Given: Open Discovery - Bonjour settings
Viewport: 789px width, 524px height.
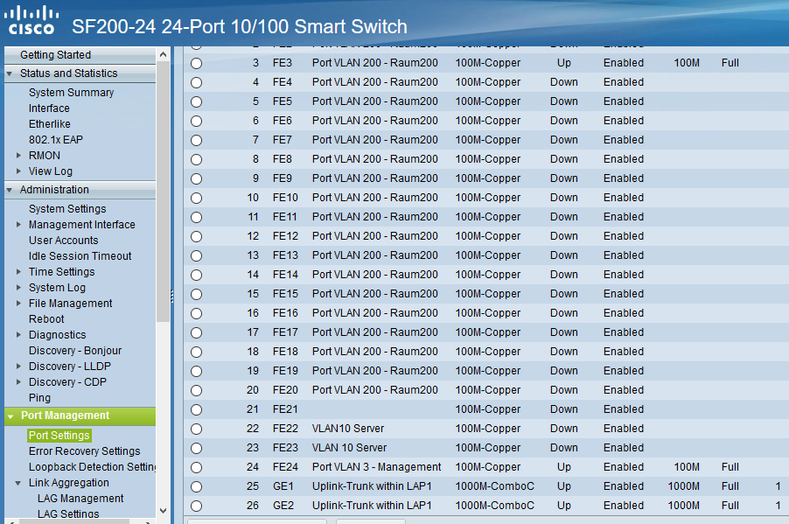Looking at the screenshot, I should [x=75, y=350].
